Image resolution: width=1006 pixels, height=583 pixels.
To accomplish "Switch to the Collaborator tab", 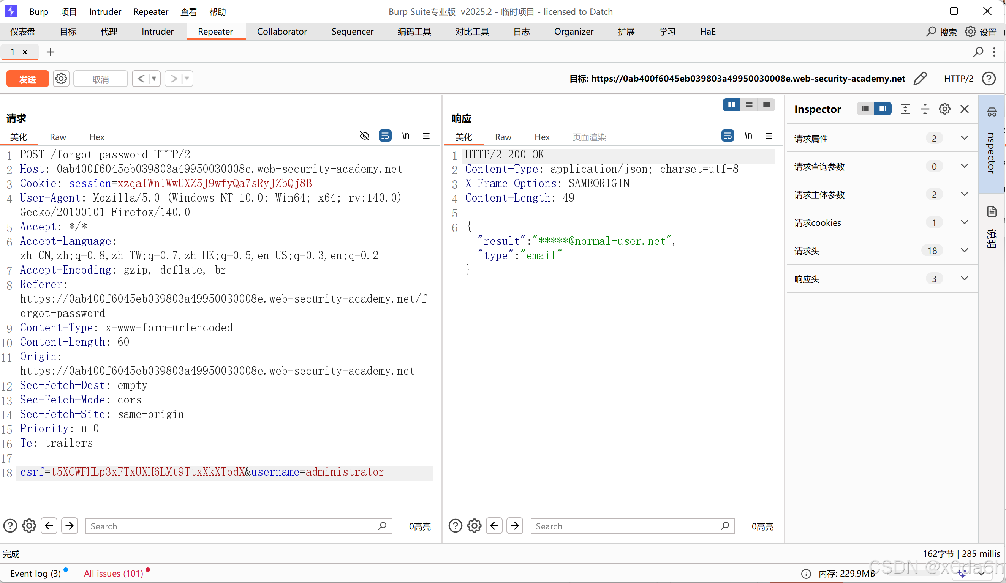I will click(x=282, y=32).
